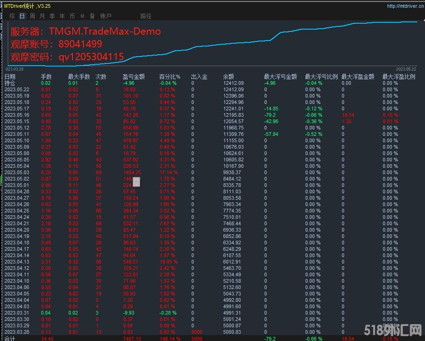Click the 最大手数 column header
Viewport: 425px width, 341px height.
point(79,77)
